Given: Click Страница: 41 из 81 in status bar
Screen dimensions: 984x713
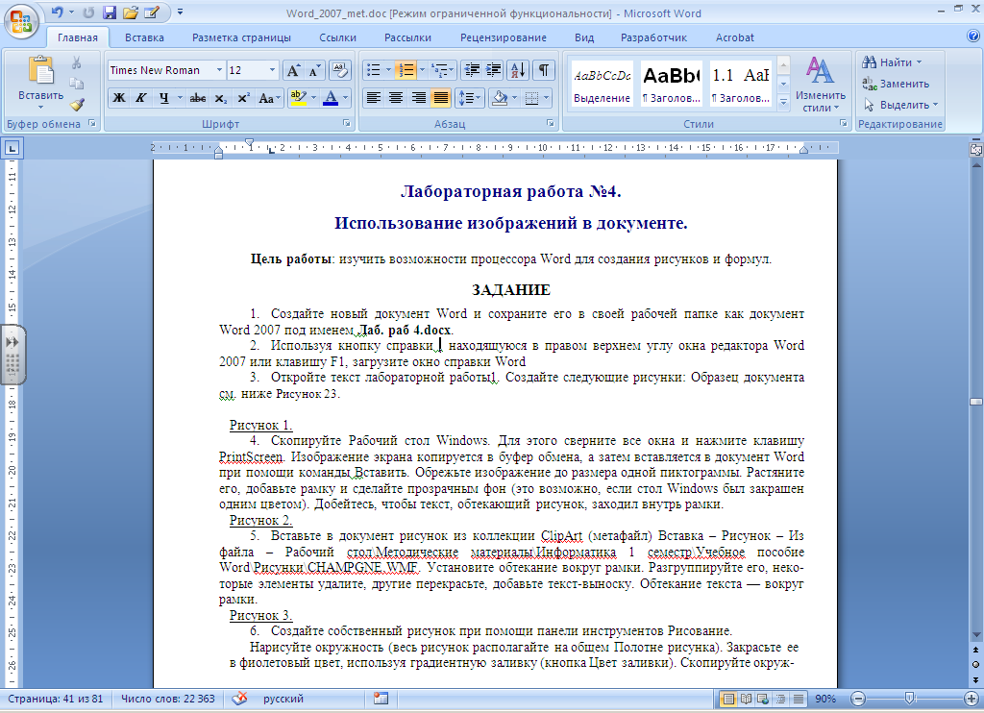Looking at the screenshot, I should tap(55, 699).
